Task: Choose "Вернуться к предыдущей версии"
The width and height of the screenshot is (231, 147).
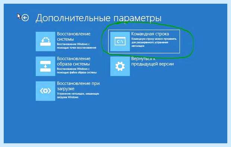Action: click(152, 61)
